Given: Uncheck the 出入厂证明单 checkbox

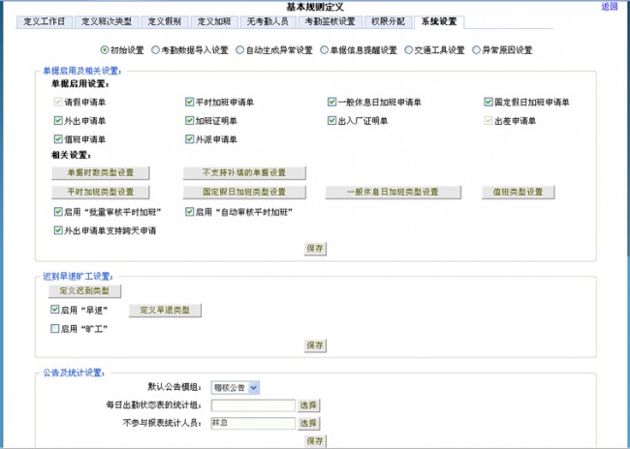Looking at the screenshot, I should [x=331, y=121].
